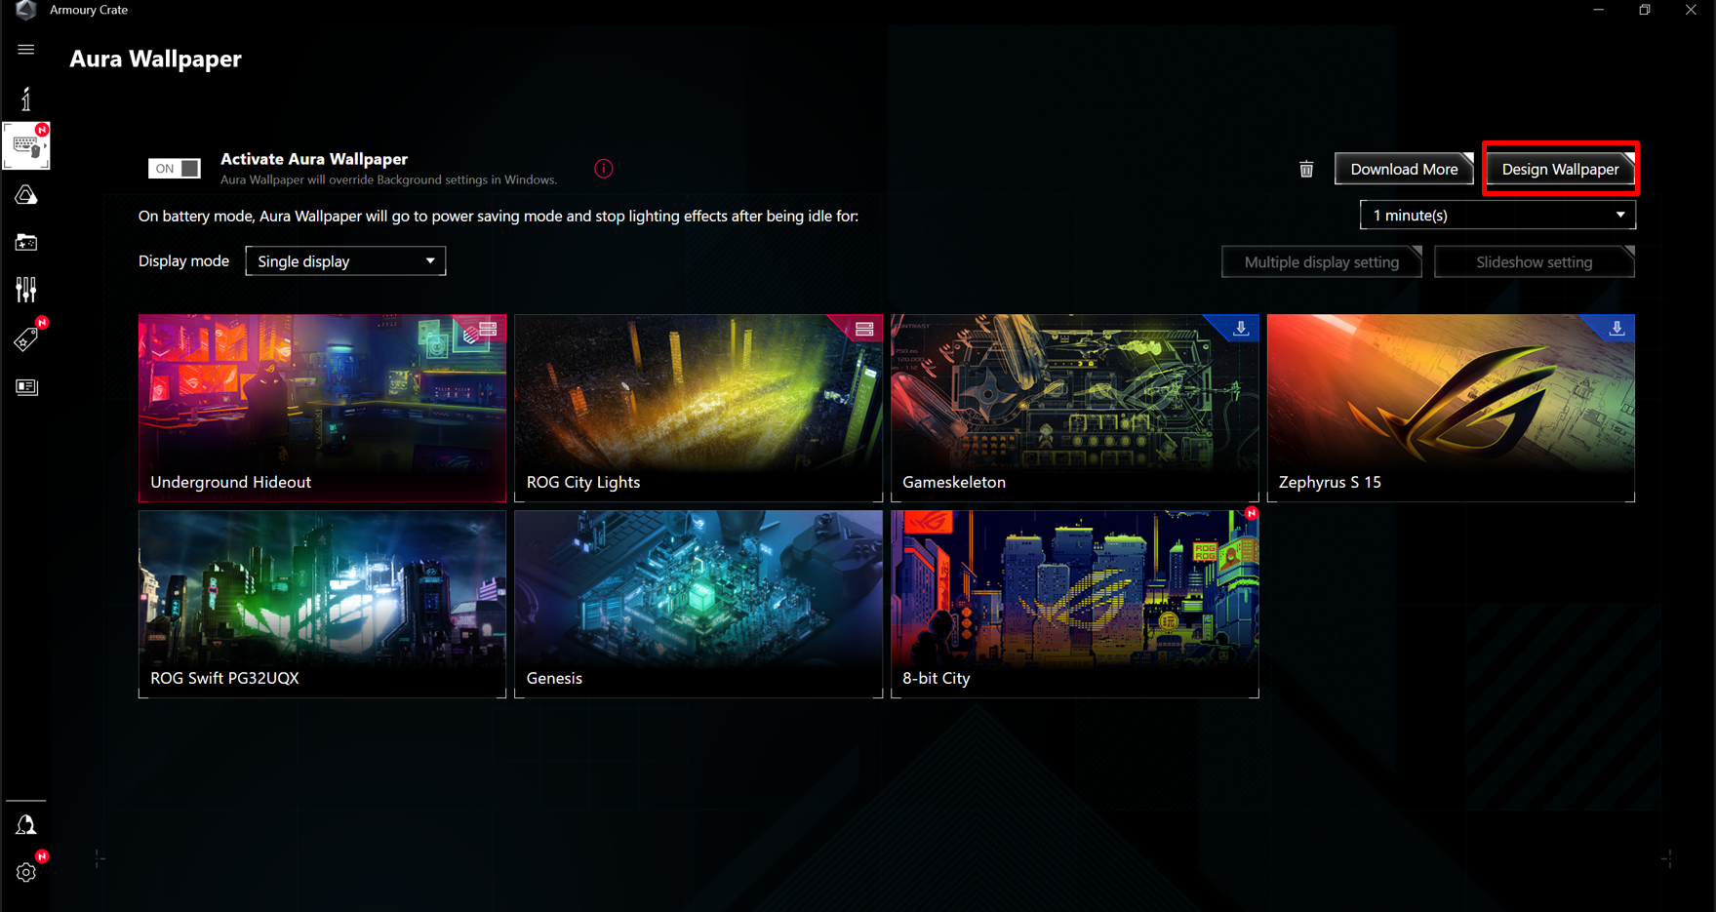This screenshot has width=1716, height=912.
Task: Click corner badge on ROG City Lights
Action: pyautogui.click(x=864, y=330)
